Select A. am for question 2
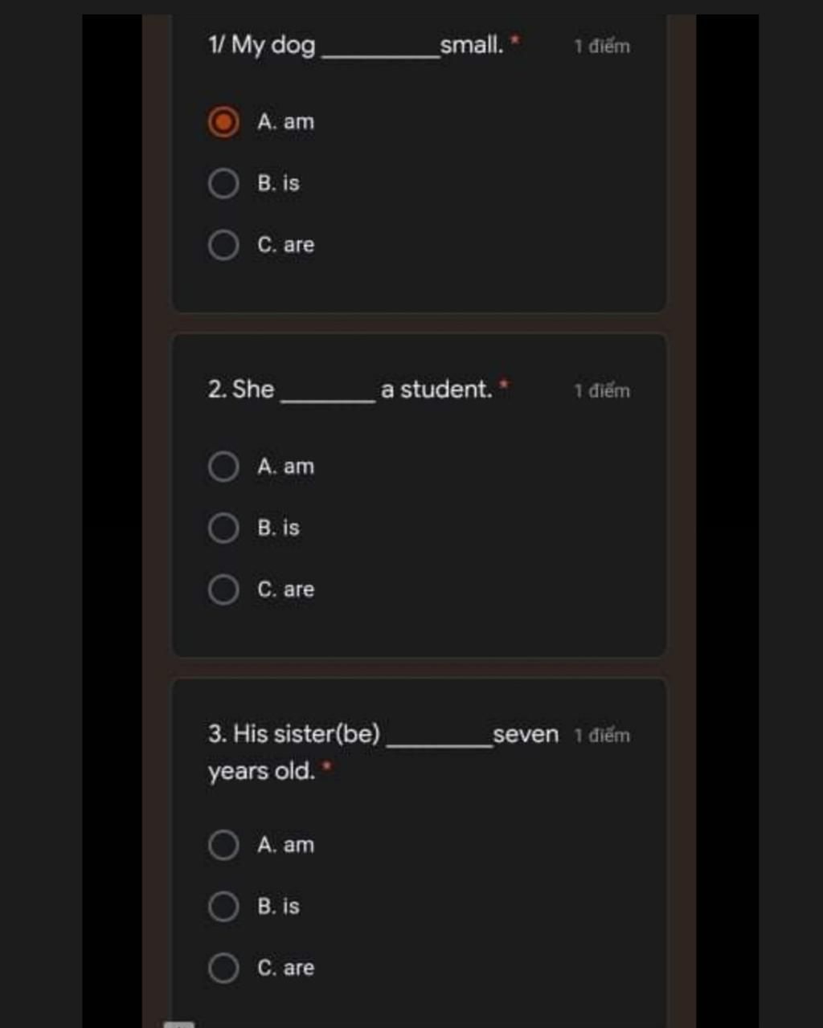 [223, 466]
